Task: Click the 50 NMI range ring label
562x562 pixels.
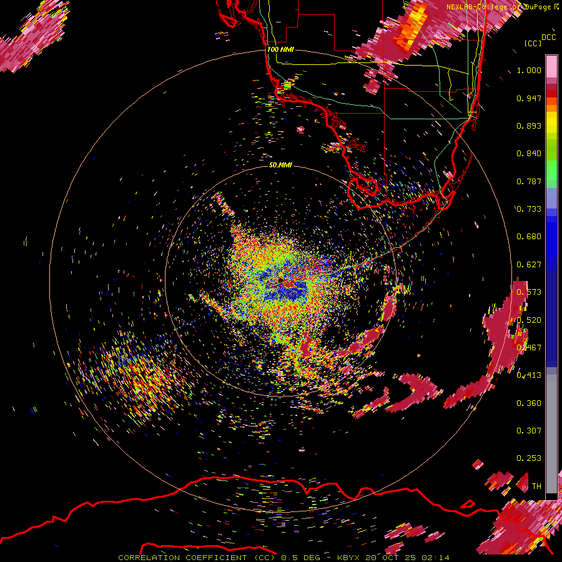Action: coord(280,165)
